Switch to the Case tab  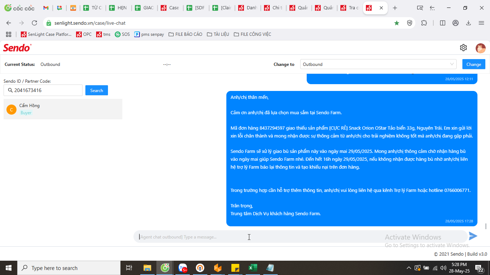pos(170,8)
